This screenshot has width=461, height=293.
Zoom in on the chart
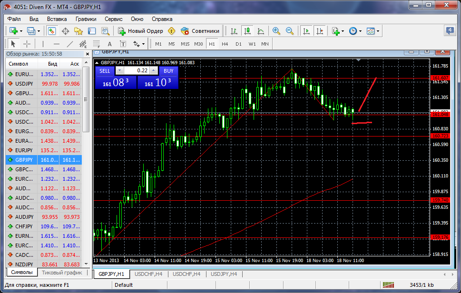(276, 30)
